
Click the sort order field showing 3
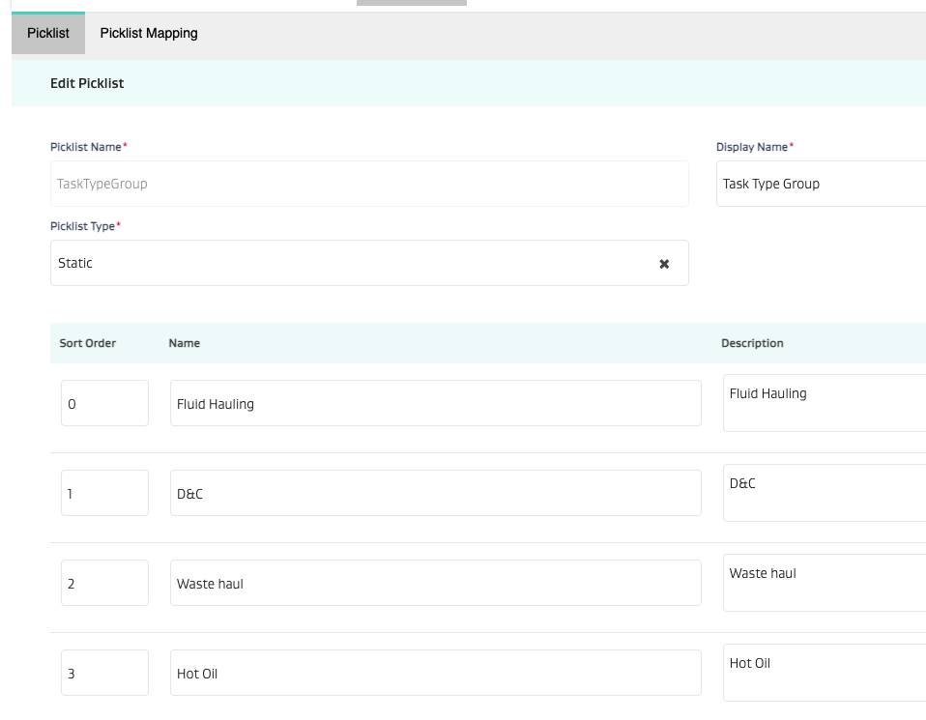pyautogui.click(x=104, y=674)
